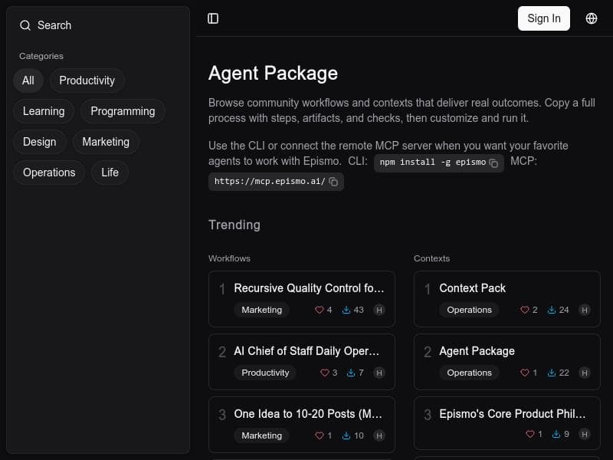Open the Context Pack card
Viewport: 613px width, 460px height.
click(x=472, y=288)
